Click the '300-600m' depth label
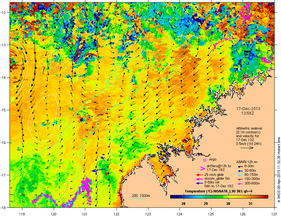 tap(252, 183)
